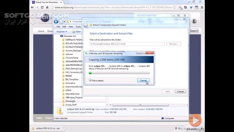The image size is (234, 132).
Task: Click Cancel in Extract wizard
Action: pyautogui.click(x=181, y=91)
